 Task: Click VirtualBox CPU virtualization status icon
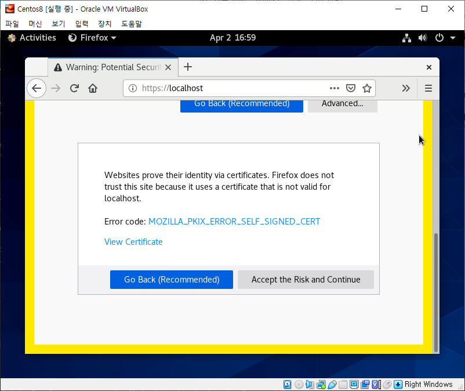(376, 385)
